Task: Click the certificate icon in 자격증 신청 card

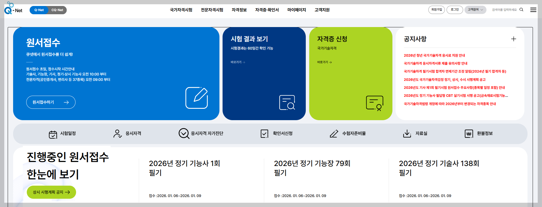Action: pyautogui.click(x=374, y=103)
